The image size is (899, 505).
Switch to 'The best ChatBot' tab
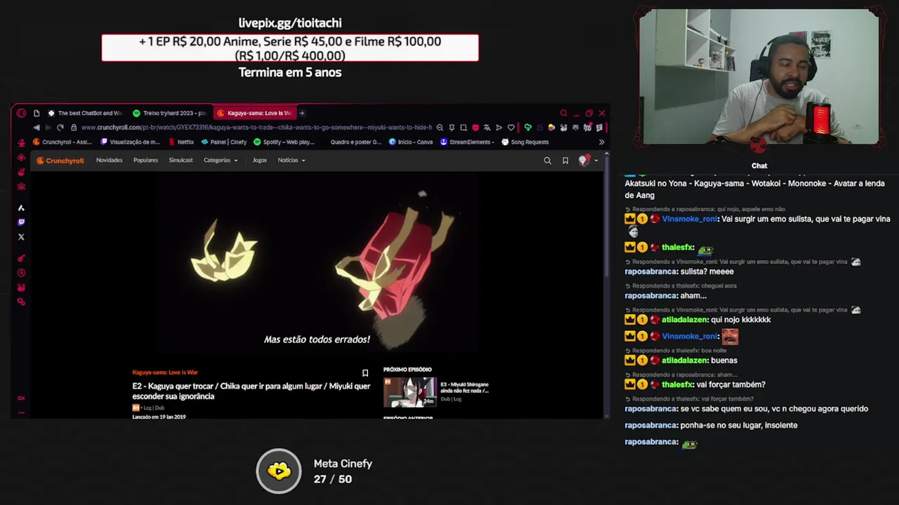(x=86, y=113)
